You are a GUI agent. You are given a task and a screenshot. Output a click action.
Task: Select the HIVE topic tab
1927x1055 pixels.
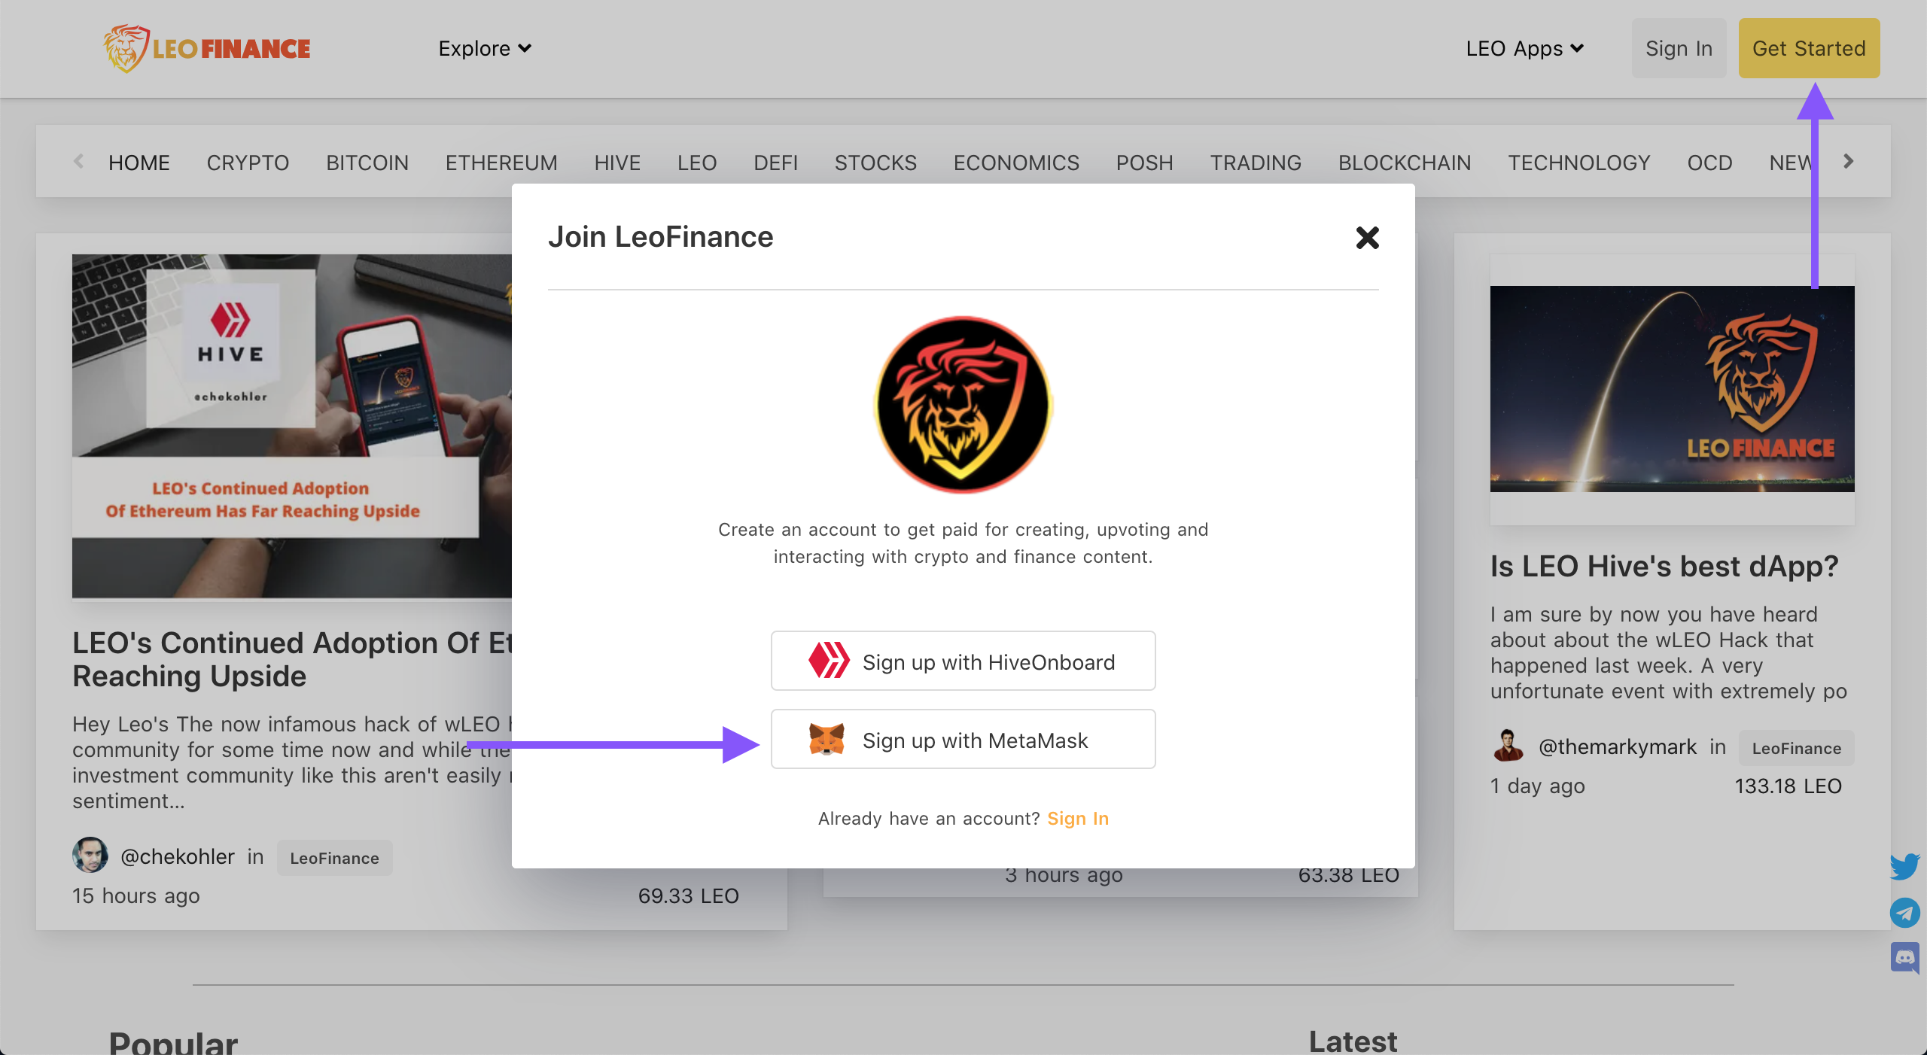pyautogui.click(x=617, y=163)
